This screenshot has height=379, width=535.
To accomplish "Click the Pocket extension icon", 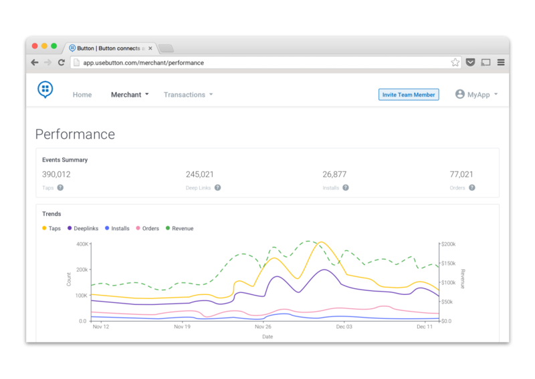I will pyautogui.click(x=471, y=63).
